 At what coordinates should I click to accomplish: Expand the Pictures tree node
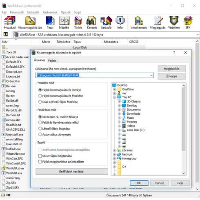pos(119,122)
